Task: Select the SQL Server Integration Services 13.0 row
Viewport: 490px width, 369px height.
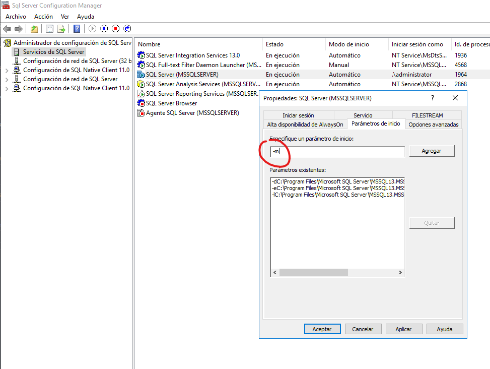Action: (x=313, y=55)
